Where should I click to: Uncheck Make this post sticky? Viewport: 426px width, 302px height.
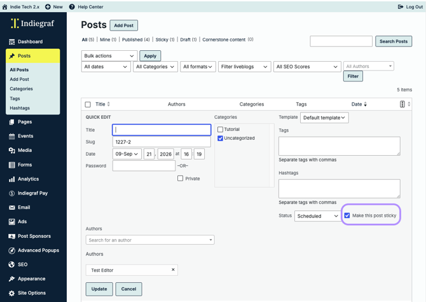point(347,216)
